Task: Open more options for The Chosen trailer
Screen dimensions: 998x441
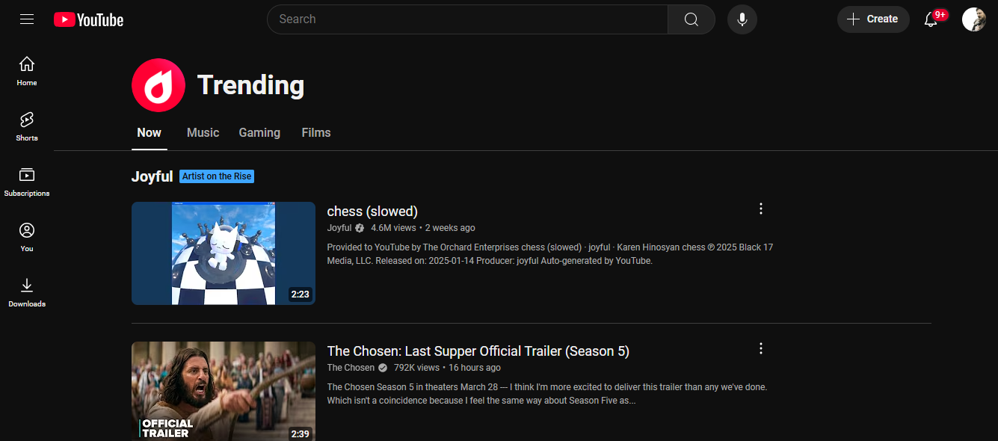Action: point(761,348)
